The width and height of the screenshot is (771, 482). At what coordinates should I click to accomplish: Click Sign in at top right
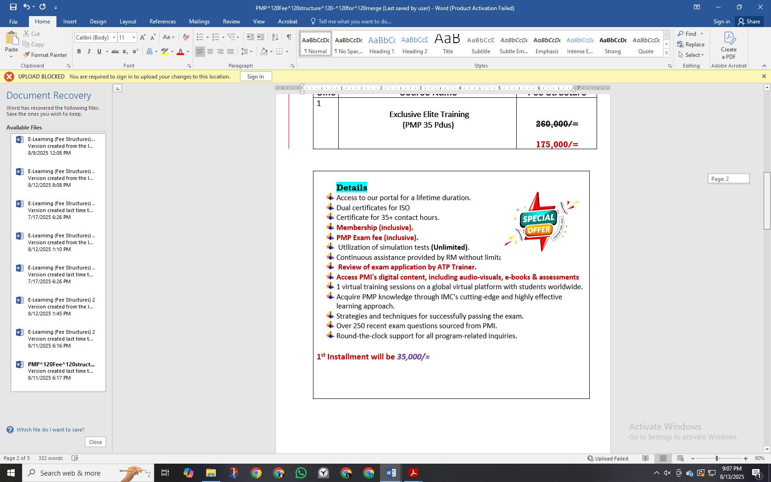point(721,22)
